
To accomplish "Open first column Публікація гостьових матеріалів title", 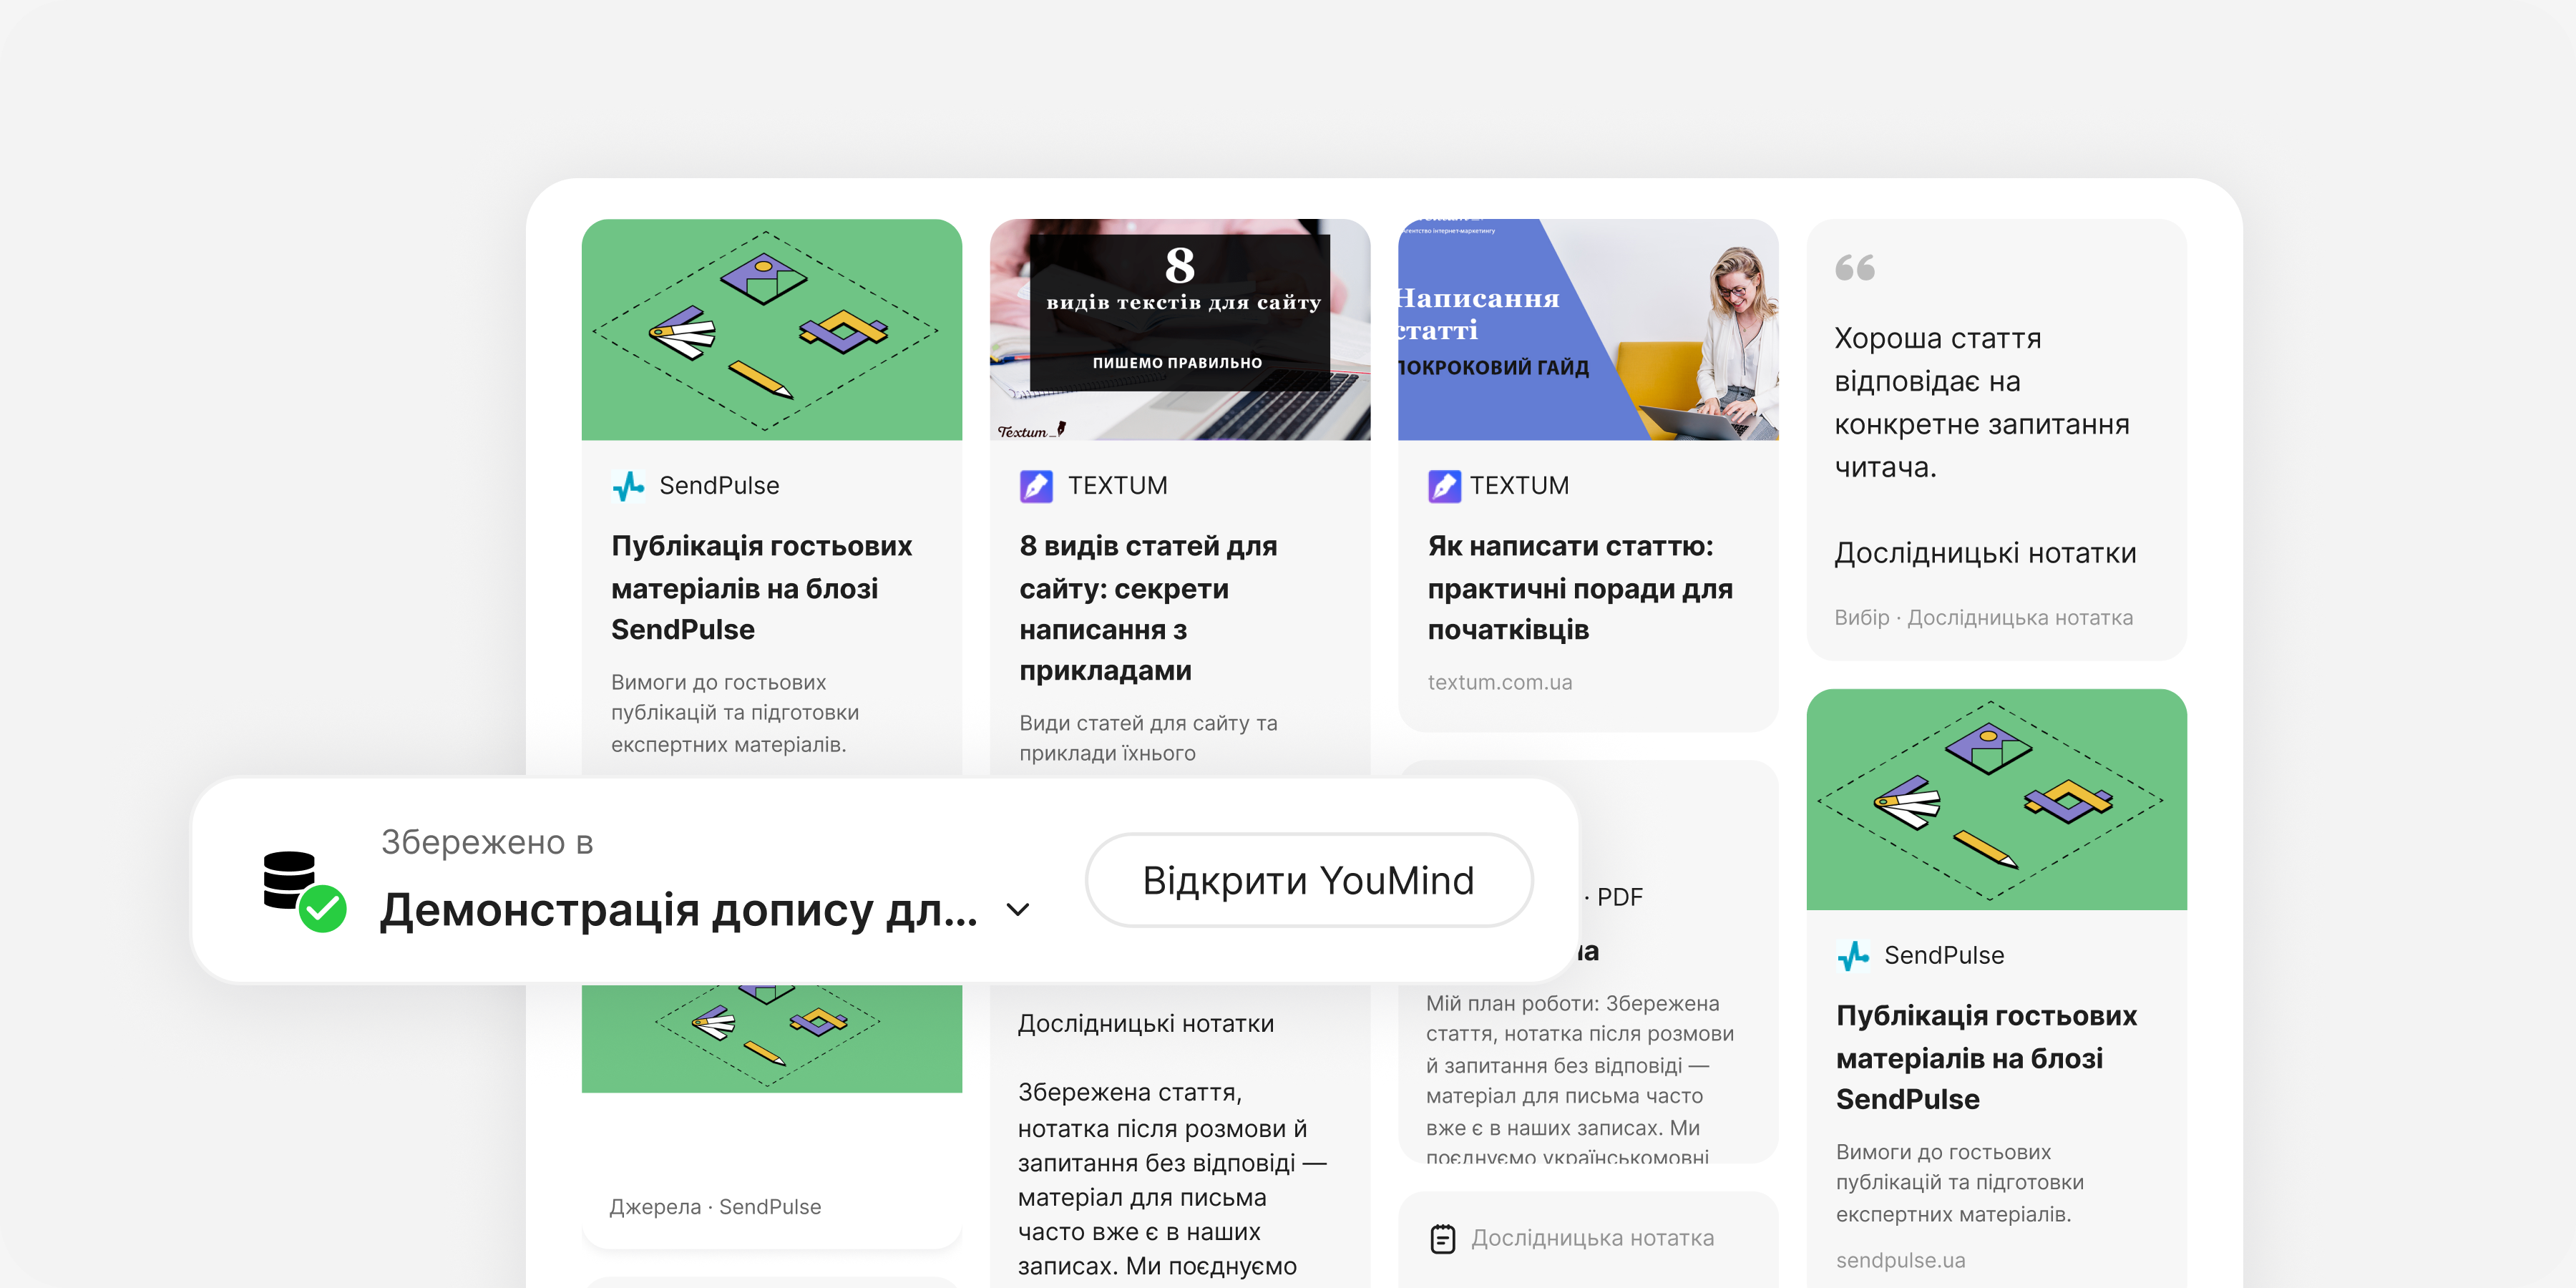I will click(x=761, y=588).
